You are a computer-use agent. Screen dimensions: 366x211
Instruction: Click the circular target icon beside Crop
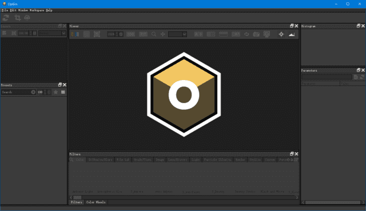pos(27,18)
